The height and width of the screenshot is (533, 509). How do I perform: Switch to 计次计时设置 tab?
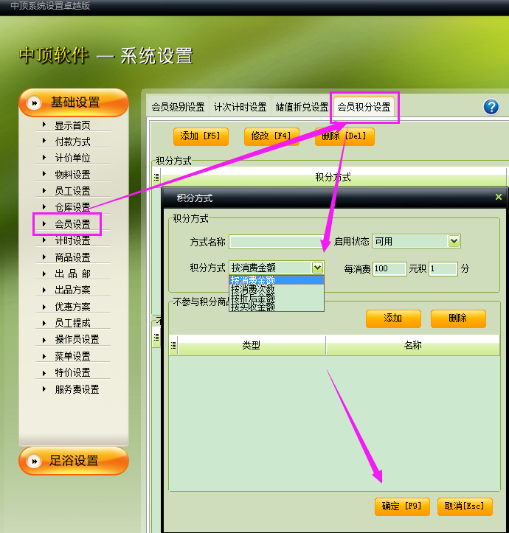tap(240, 107)
